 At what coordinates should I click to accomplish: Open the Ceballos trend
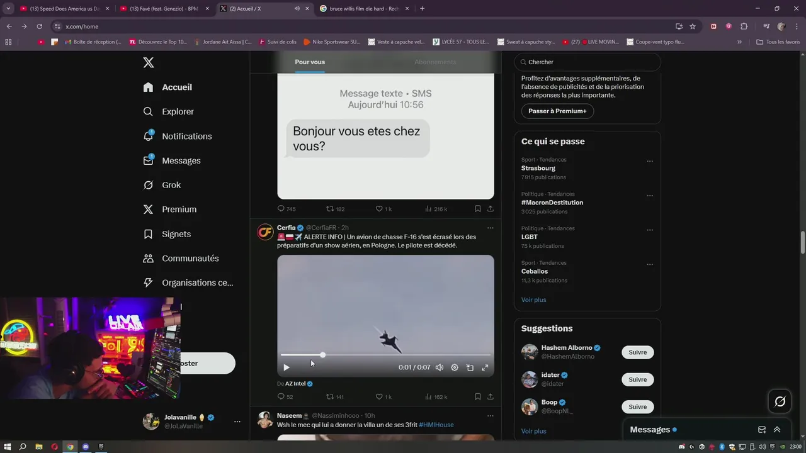click(x=535, y=271)
